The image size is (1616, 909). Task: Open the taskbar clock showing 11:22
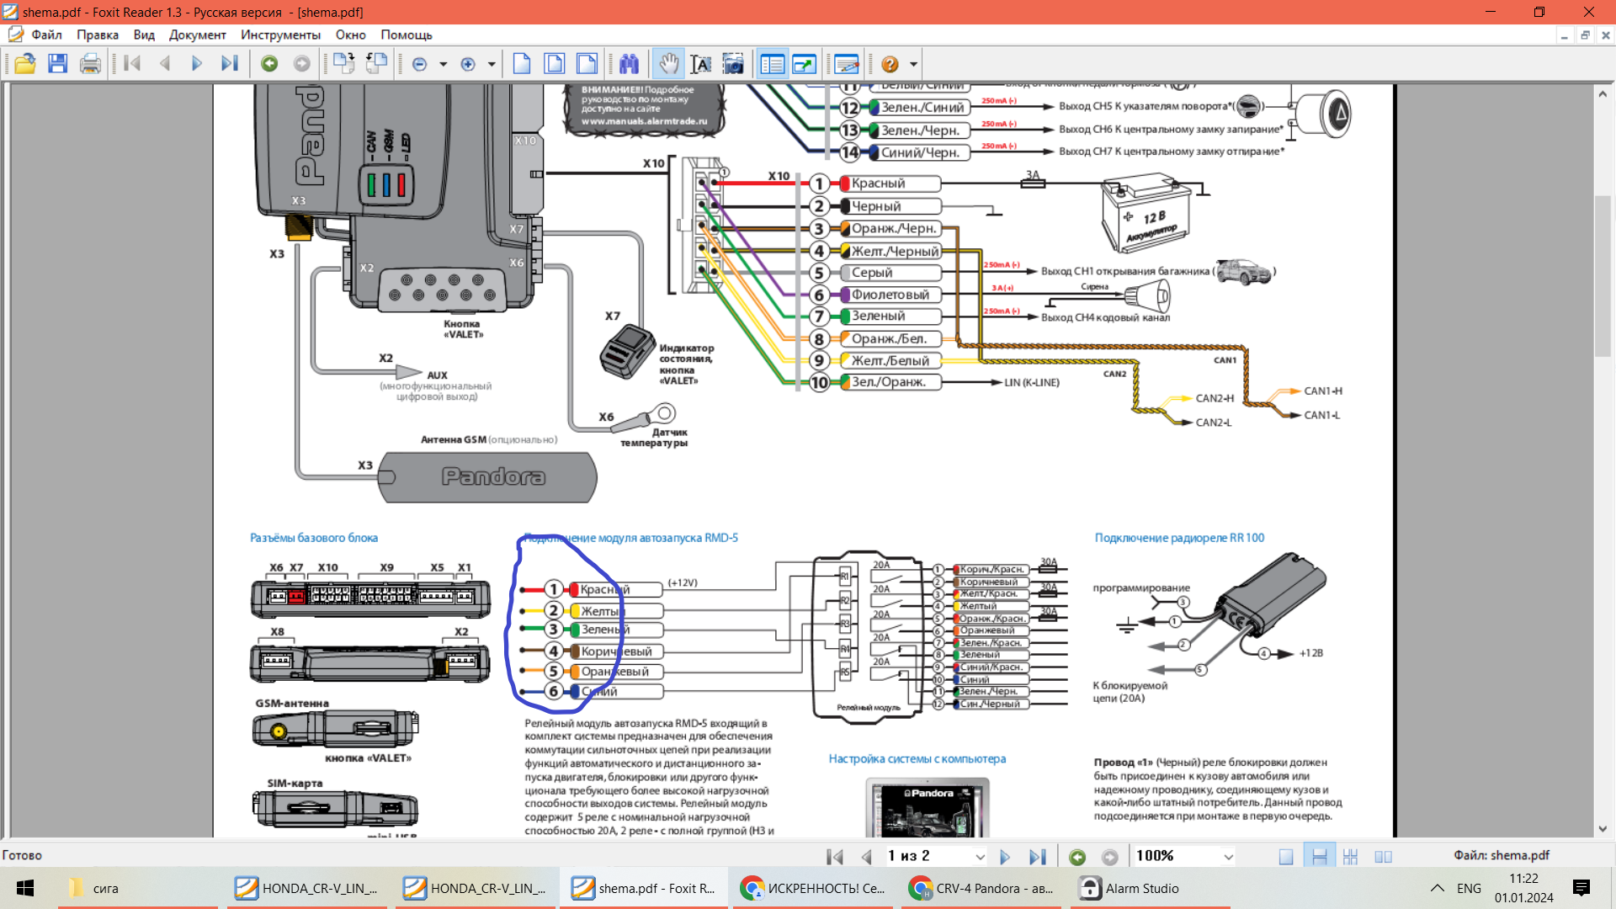1523,888
